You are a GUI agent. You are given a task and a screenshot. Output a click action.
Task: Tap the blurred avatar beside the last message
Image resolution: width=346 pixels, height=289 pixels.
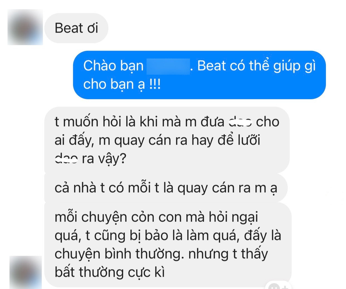(26, 272)
